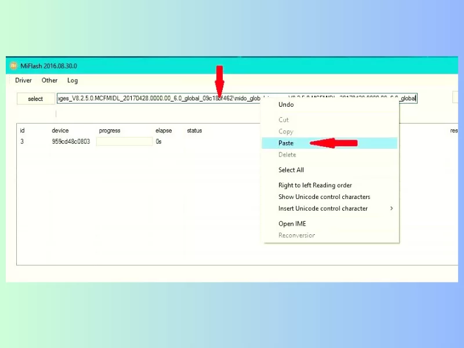Click the status column header
This screenshot has width=464, height=348.
[x=194, y=131]
